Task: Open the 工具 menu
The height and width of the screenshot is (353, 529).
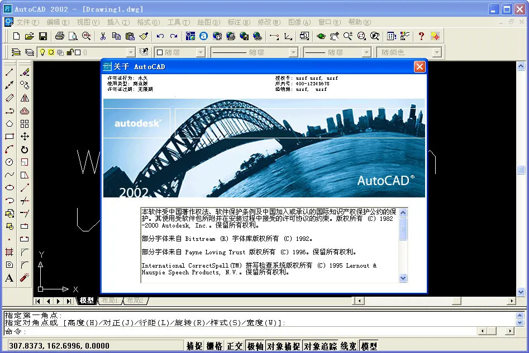Action: click(x=177, y=22)
